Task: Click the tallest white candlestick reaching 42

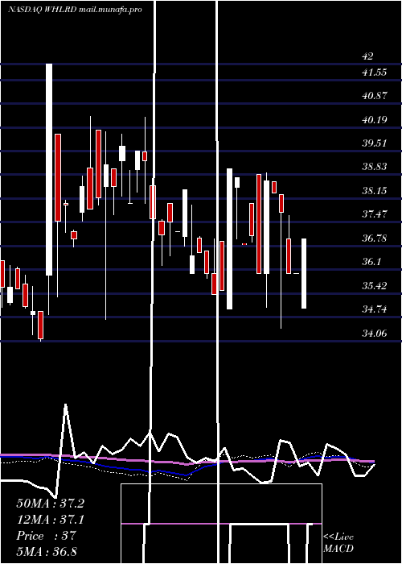Action: (49, 169)
